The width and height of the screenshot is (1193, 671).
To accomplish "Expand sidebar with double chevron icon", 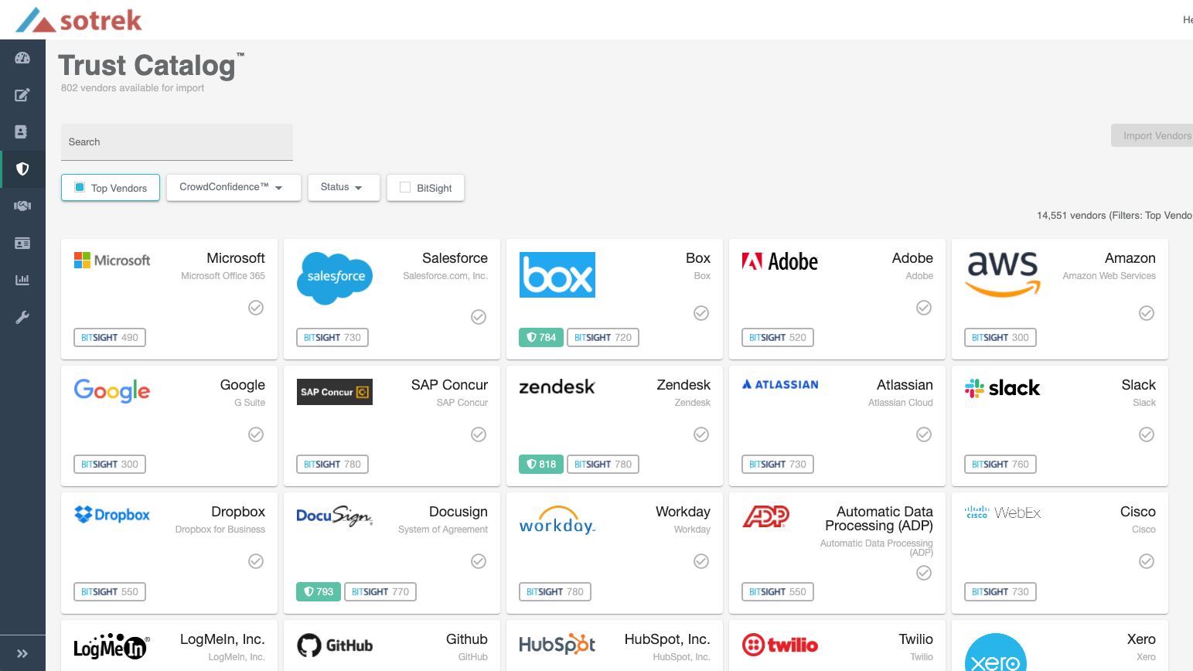I will click(22, 653).
